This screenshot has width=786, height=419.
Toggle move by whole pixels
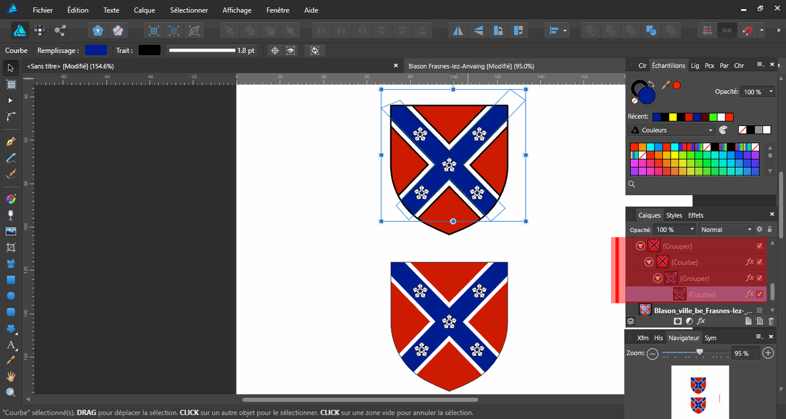pos(727,30)
